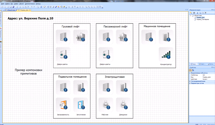This screenshot has height=125, width=215.
Task: Switch to the Исто... bottom panel tab
Action: [x=211, y=64]
